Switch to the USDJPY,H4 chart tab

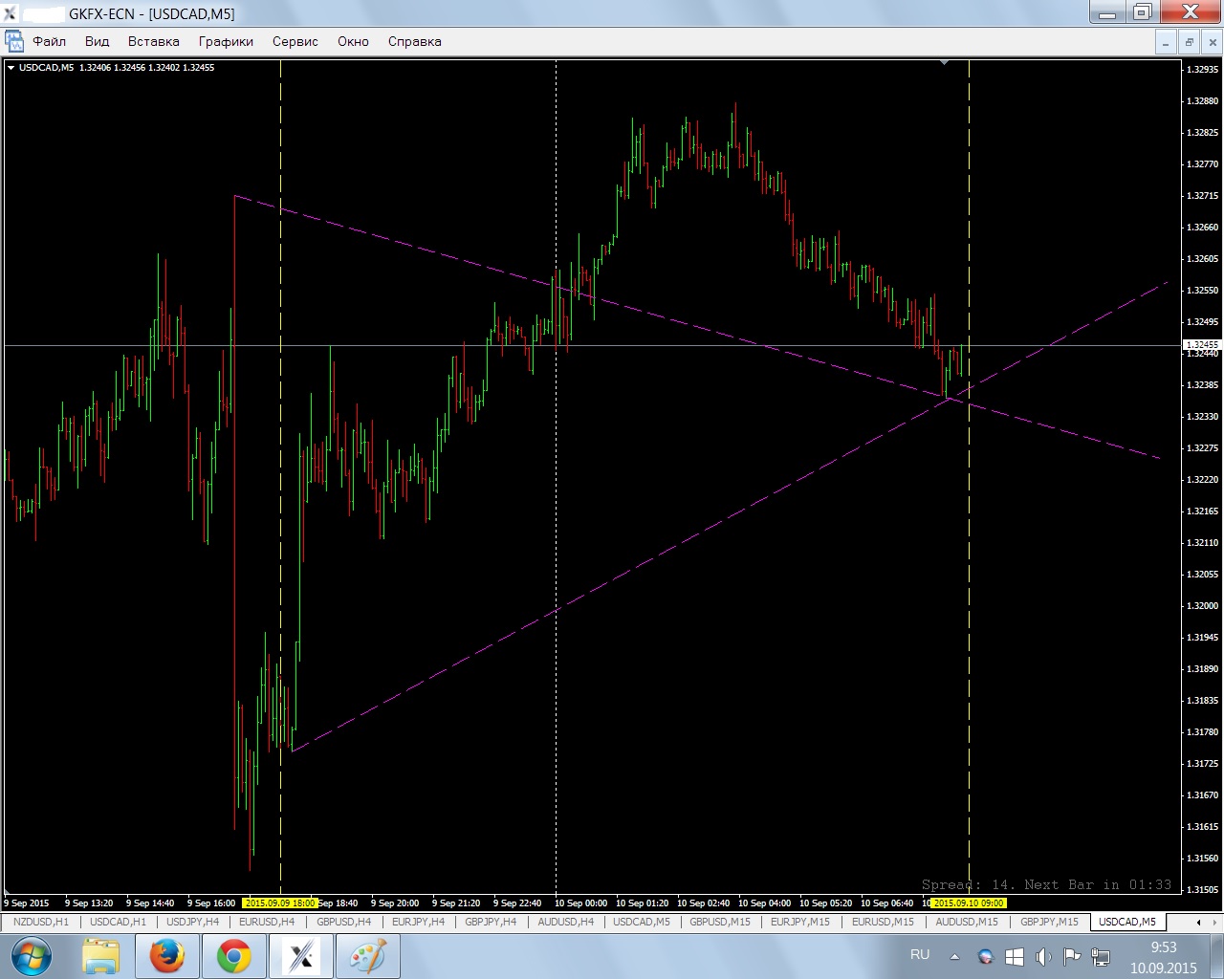(192, 922)
